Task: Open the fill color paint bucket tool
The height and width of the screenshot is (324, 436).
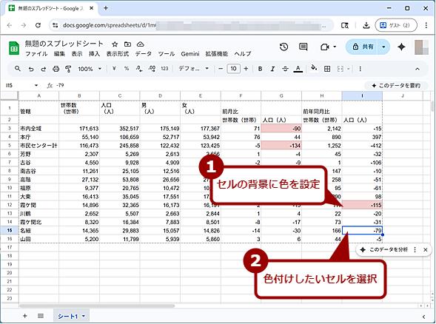Action: click(314, 68)
